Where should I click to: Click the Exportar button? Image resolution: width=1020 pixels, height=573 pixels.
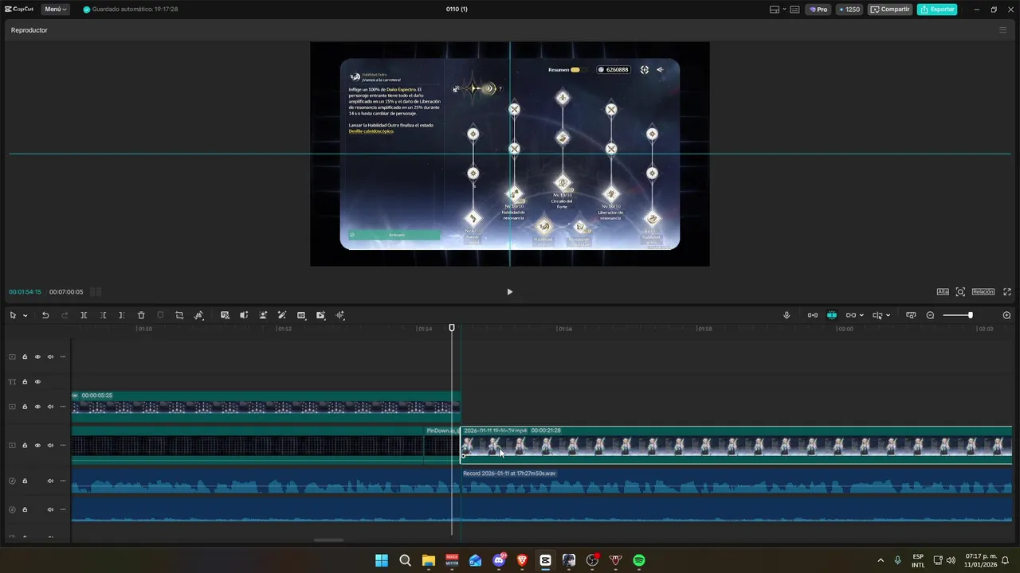[937, 10]
